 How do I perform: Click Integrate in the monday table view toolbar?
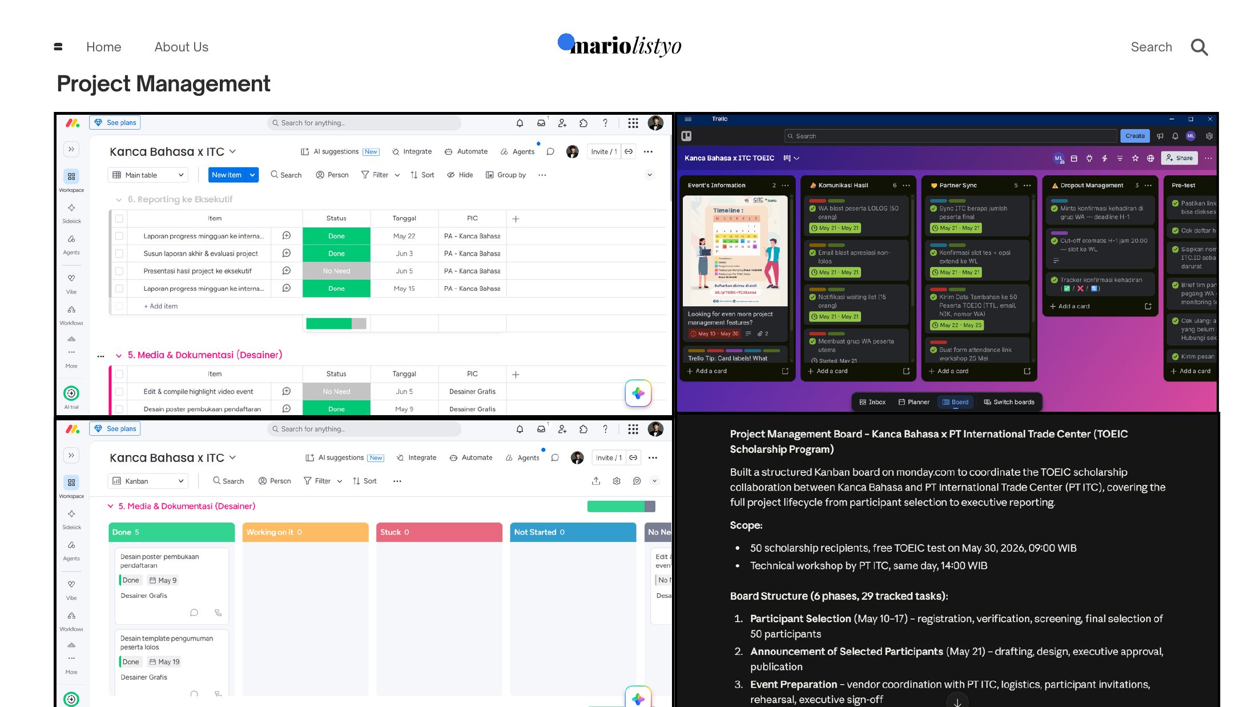coord(412,151)
